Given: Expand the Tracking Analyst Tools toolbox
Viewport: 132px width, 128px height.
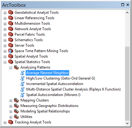Looking at the screenshot, I should tap(5, 123).
